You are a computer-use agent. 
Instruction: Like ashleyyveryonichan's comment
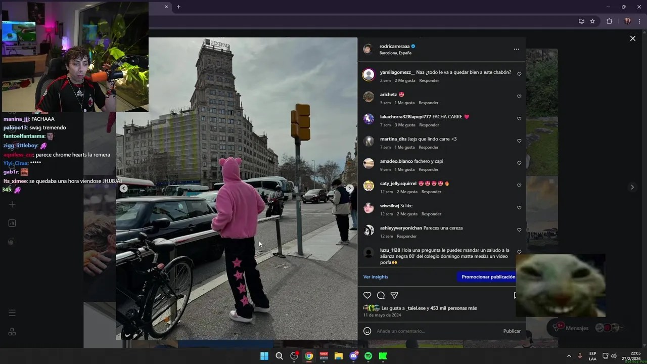pyautogui.click(x=519, y=230)
